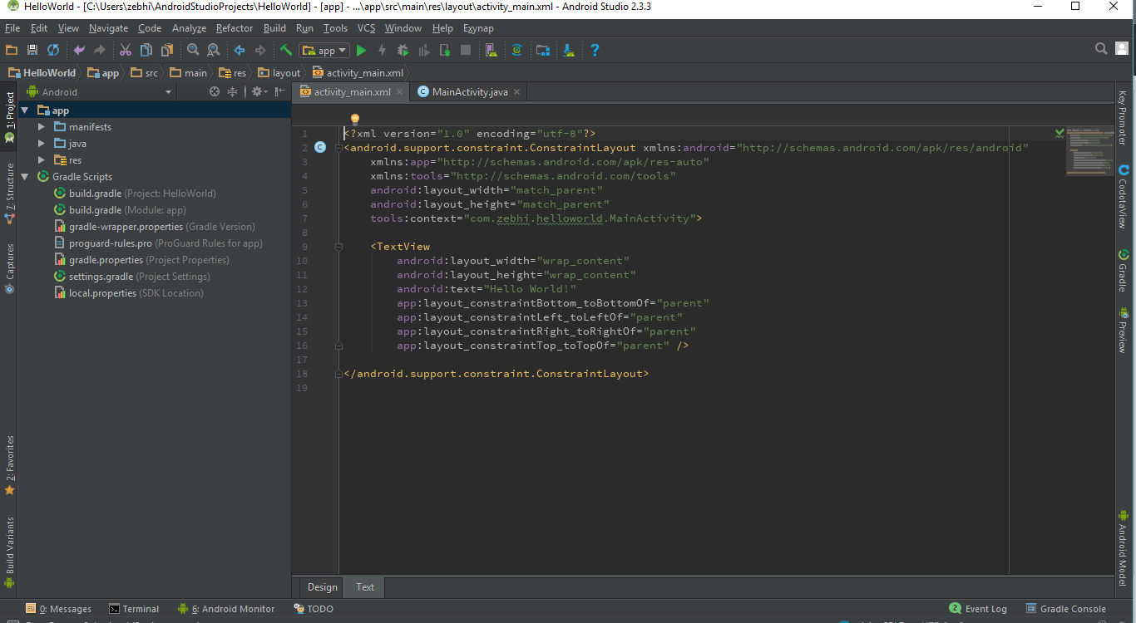Click the Undo arrow icon
Image resolution: width=1136 pixels, height=623 pixels.
tap(79, 51)
